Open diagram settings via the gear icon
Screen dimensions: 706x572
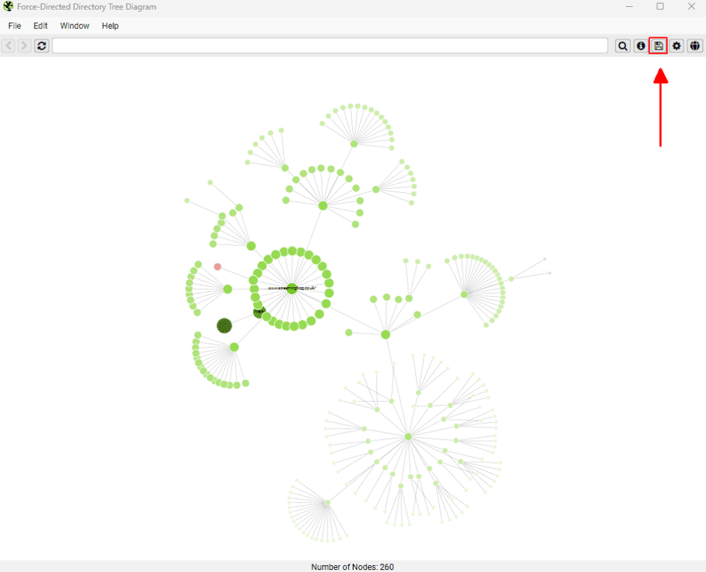[677, 46]
